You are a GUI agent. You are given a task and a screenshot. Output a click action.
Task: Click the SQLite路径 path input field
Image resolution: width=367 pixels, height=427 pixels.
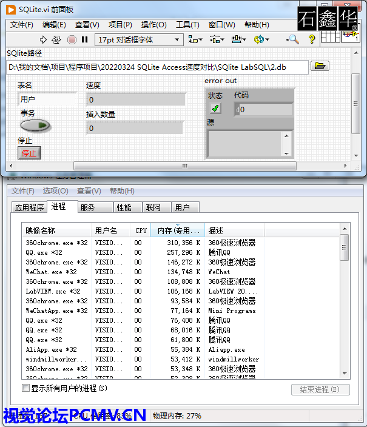(158, 67)
